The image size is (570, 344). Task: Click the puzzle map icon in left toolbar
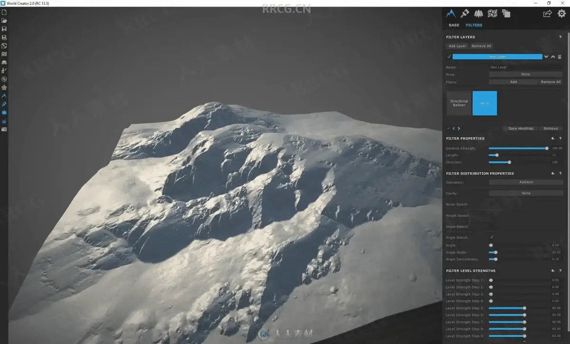pos(4,46)
